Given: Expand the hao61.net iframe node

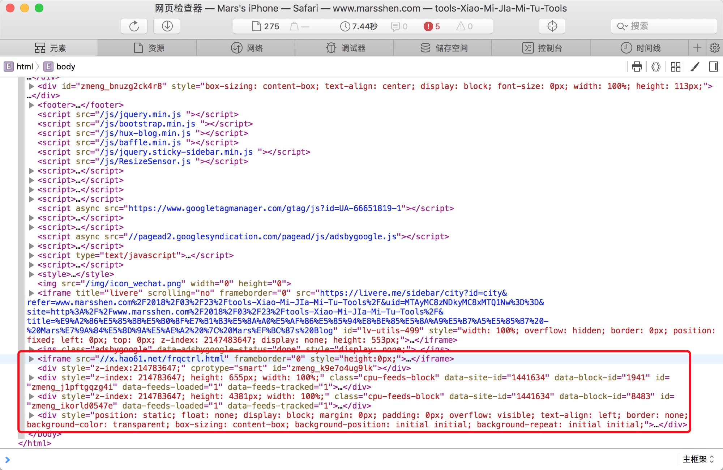Looking at the screenshot, I should 31,359.
